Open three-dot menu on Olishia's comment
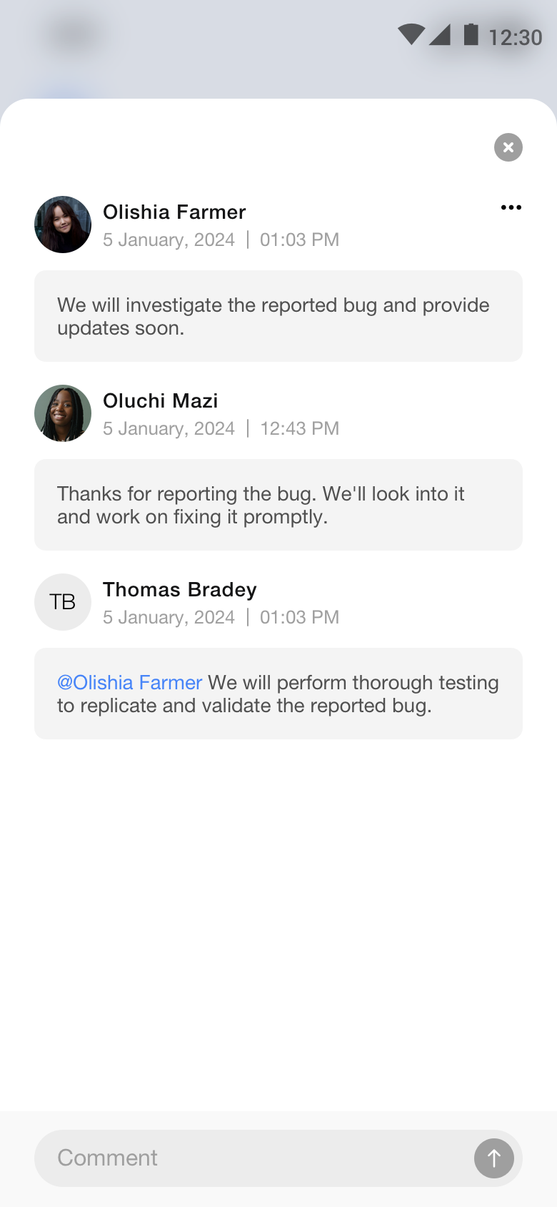The height and width of the screenshot is (1207, 557). (511, 207)
